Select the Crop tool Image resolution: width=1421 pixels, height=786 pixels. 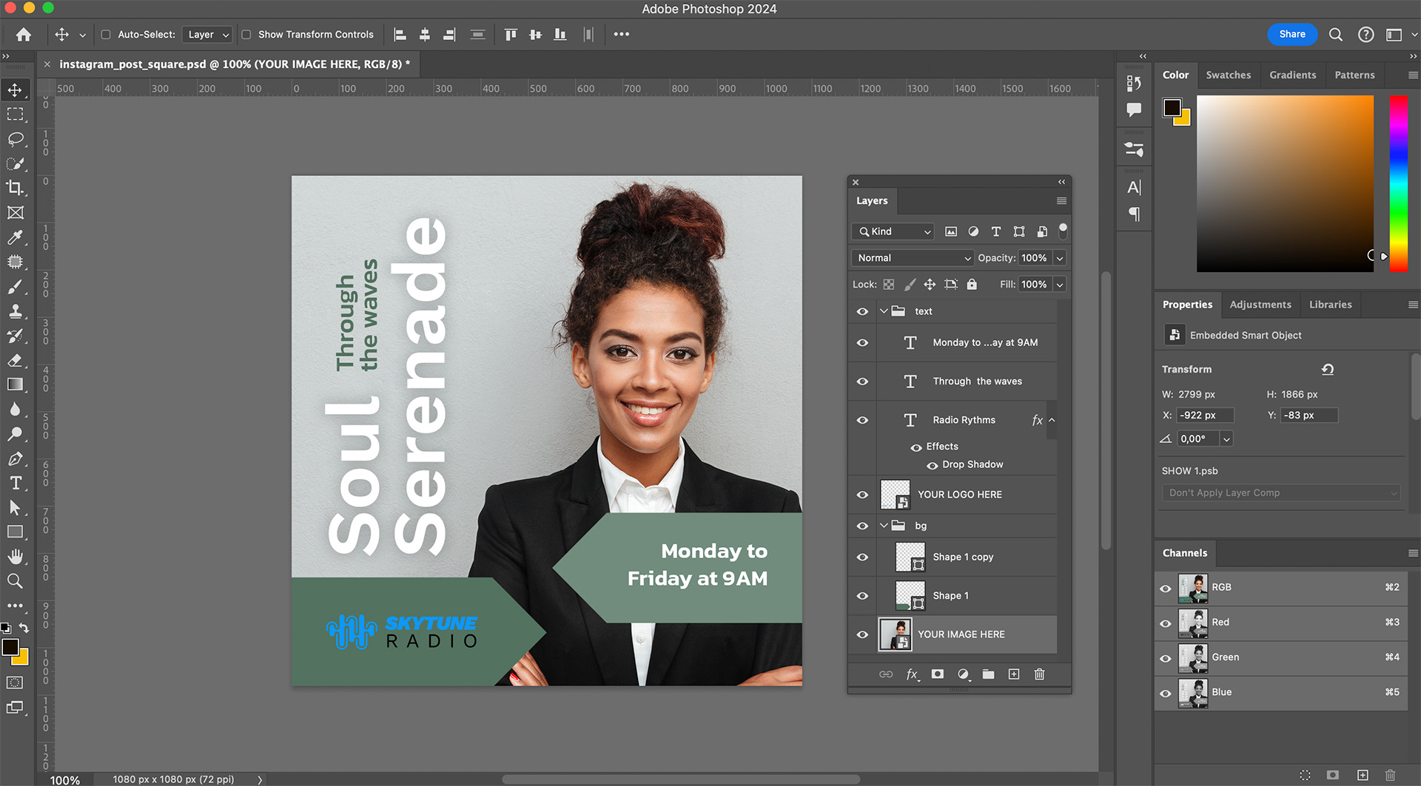click(15, 188)
